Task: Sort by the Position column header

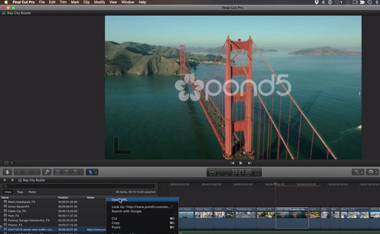Action: click(x=71, y=197)
